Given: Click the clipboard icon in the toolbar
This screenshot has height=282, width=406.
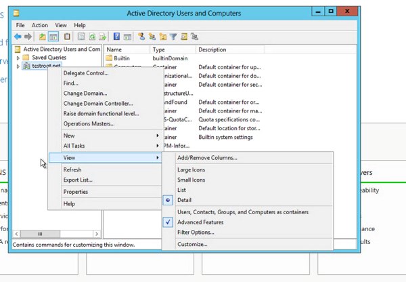Looking at the screenshot, I should click(67, 37).
